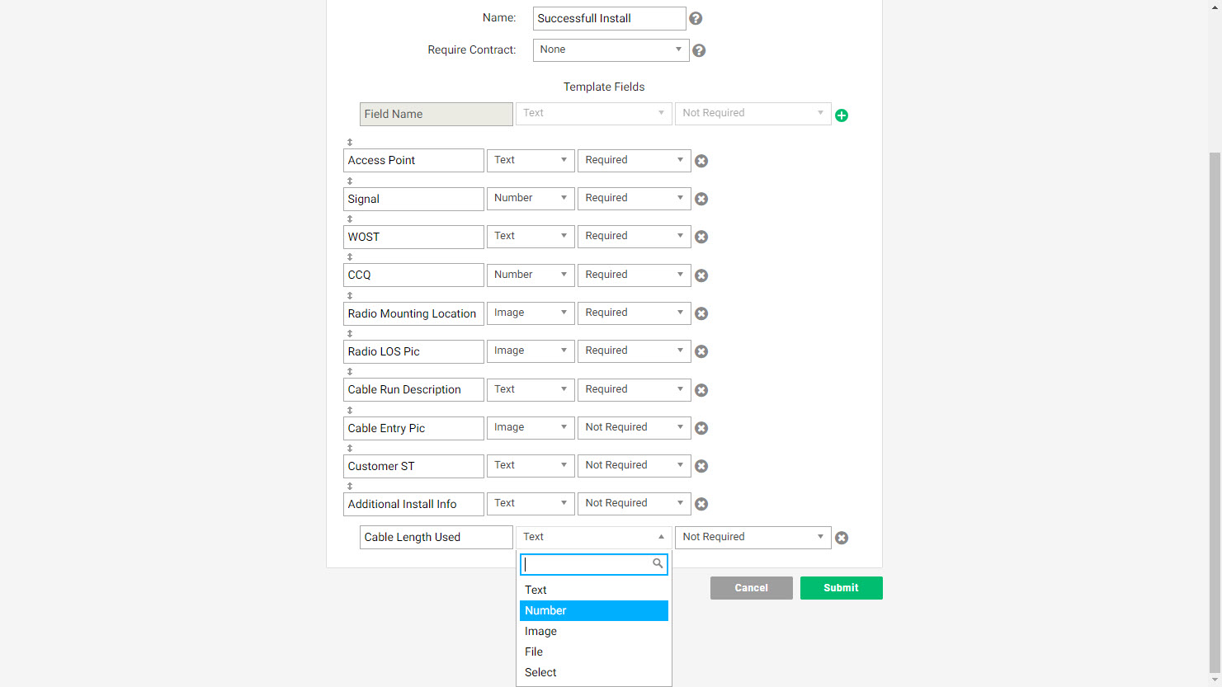
Task: Select Text option in dropdown list
Action: pos(594,590)
